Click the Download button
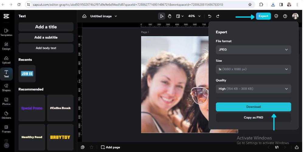This screenshot has width=304, height=152. click(x=254, y=107)
